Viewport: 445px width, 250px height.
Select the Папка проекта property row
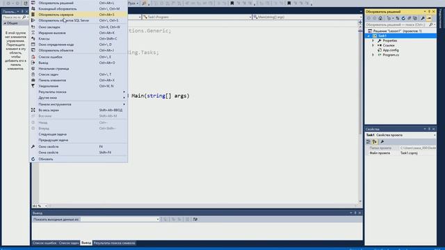coord(400,148)
